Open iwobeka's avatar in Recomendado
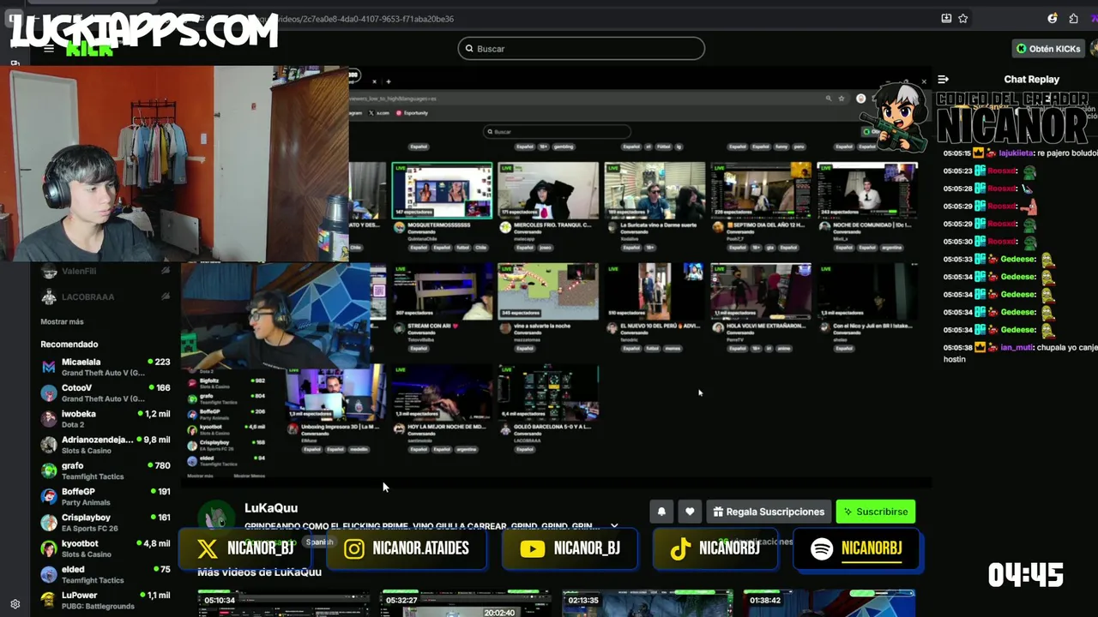 pos(49,418)
